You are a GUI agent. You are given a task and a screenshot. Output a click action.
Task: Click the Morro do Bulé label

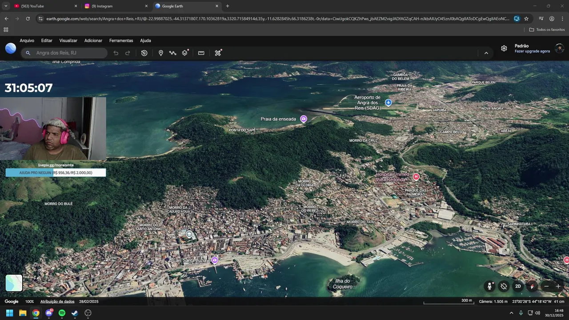[x=58, y=204]
